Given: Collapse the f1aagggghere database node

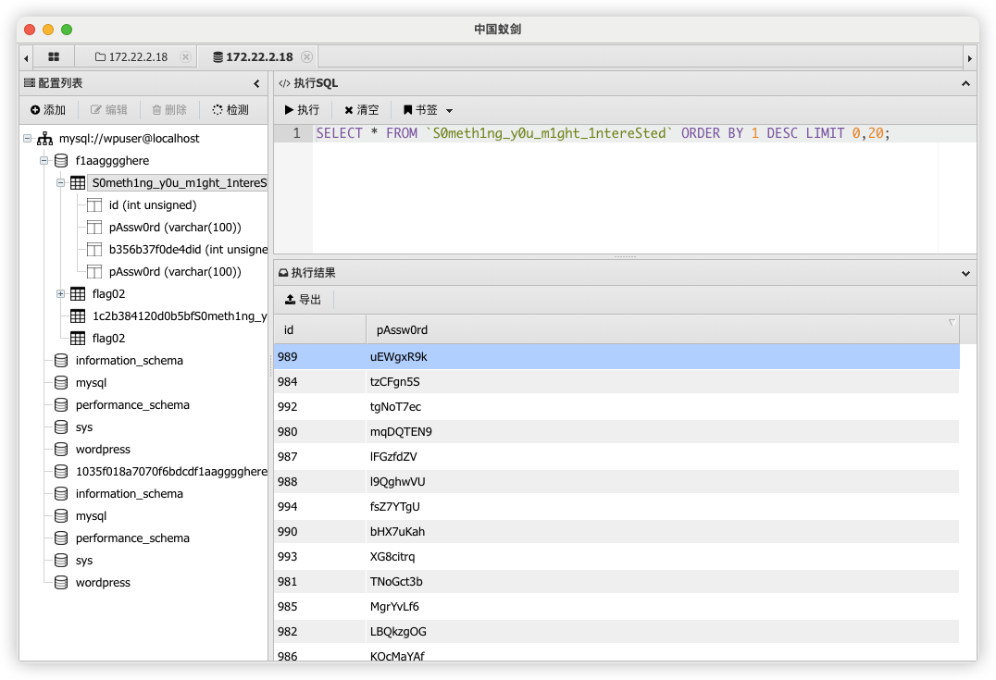Looking at the screenshot, I should point(44,160).
